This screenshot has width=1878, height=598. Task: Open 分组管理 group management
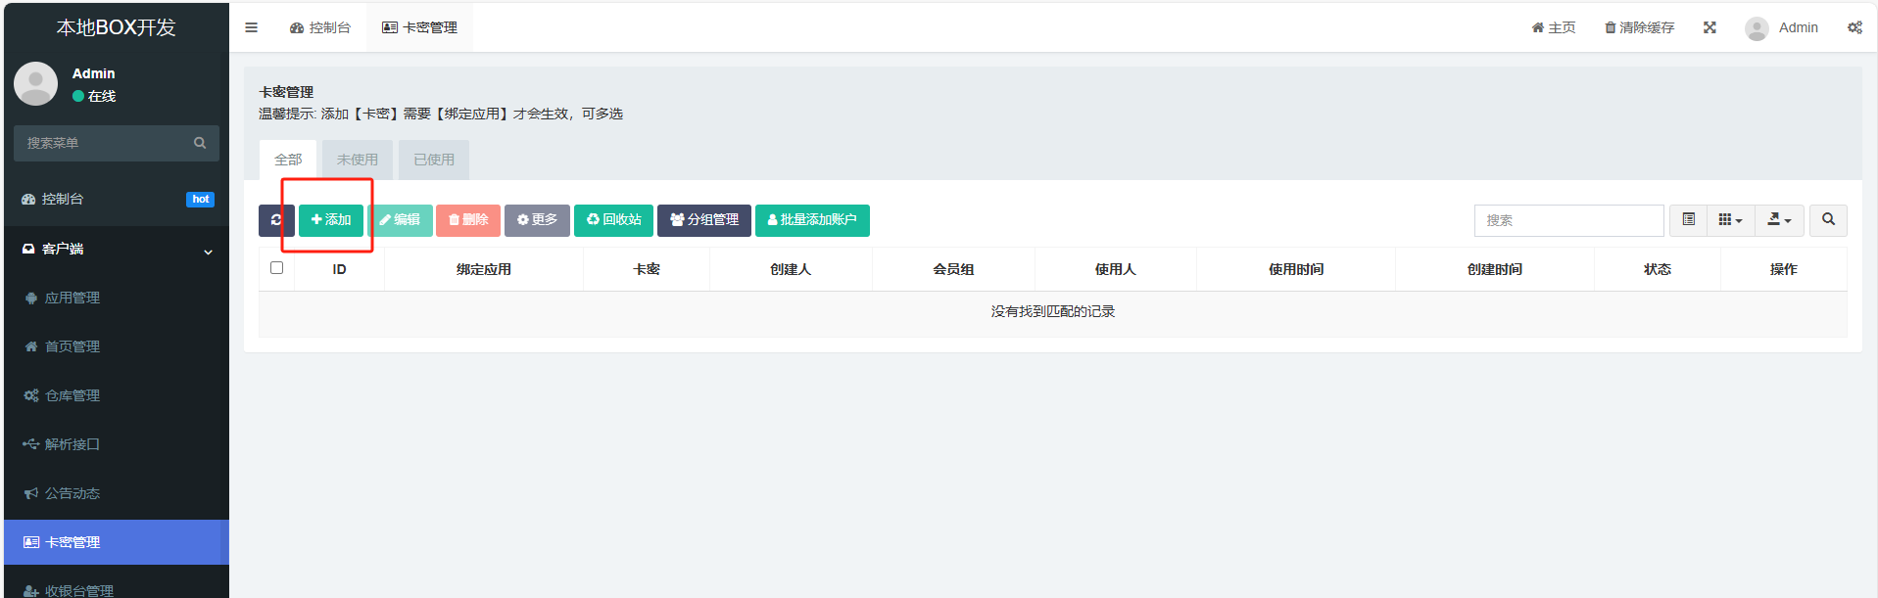point(704,220)
